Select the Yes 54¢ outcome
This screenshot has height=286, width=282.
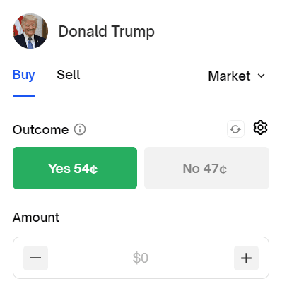75,168
